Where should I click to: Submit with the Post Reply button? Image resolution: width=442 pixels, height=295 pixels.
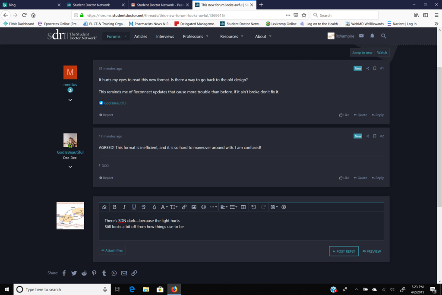(344, 251)
